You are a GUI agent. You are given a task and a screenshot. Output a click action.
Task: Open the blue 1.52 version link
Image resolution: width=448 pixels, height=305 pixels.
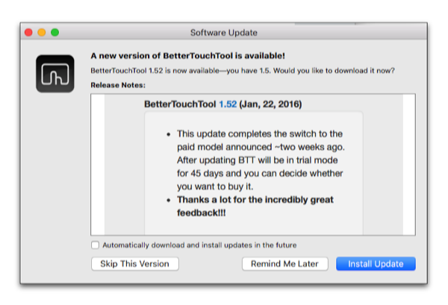pyautogui.click(x=227, y=104)
